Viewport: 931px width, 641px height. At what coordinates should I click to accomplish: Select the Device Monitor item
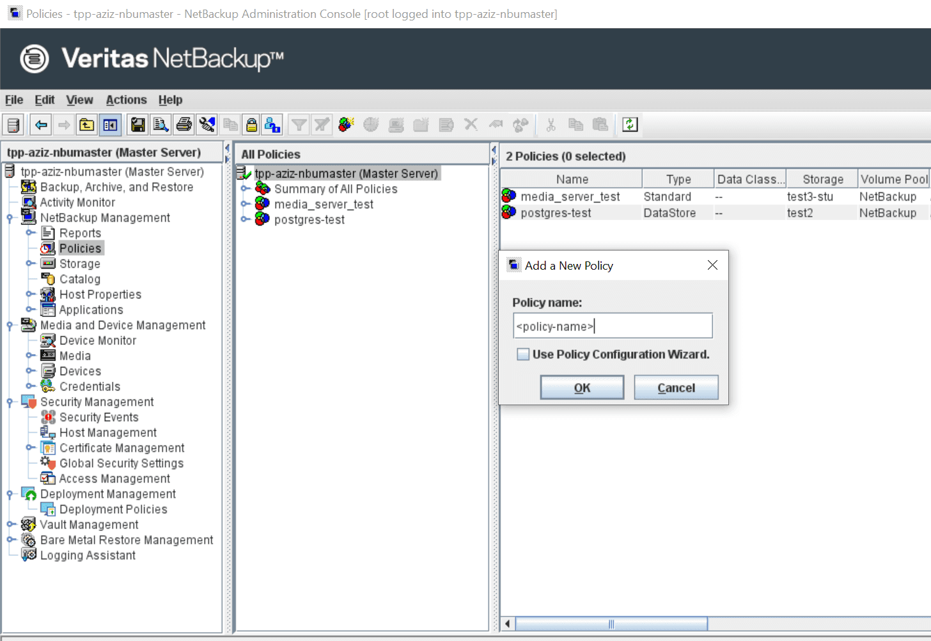[97, 340]
